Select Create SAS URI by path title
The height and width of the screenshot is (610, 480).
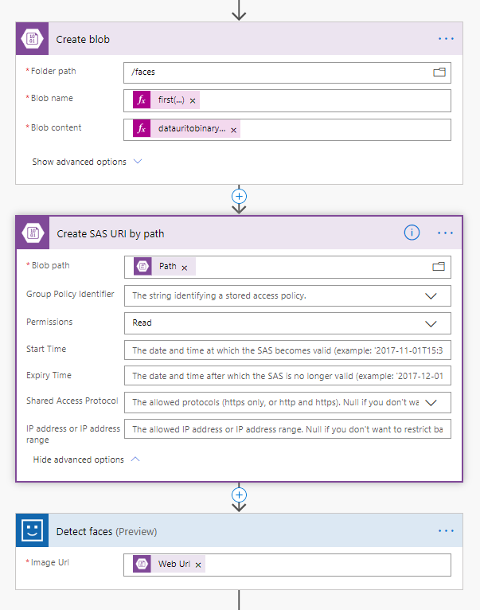coord(111,234)
